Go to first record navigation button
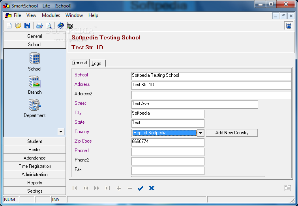The width and height of the screenshot is (298, 206). 75,188
